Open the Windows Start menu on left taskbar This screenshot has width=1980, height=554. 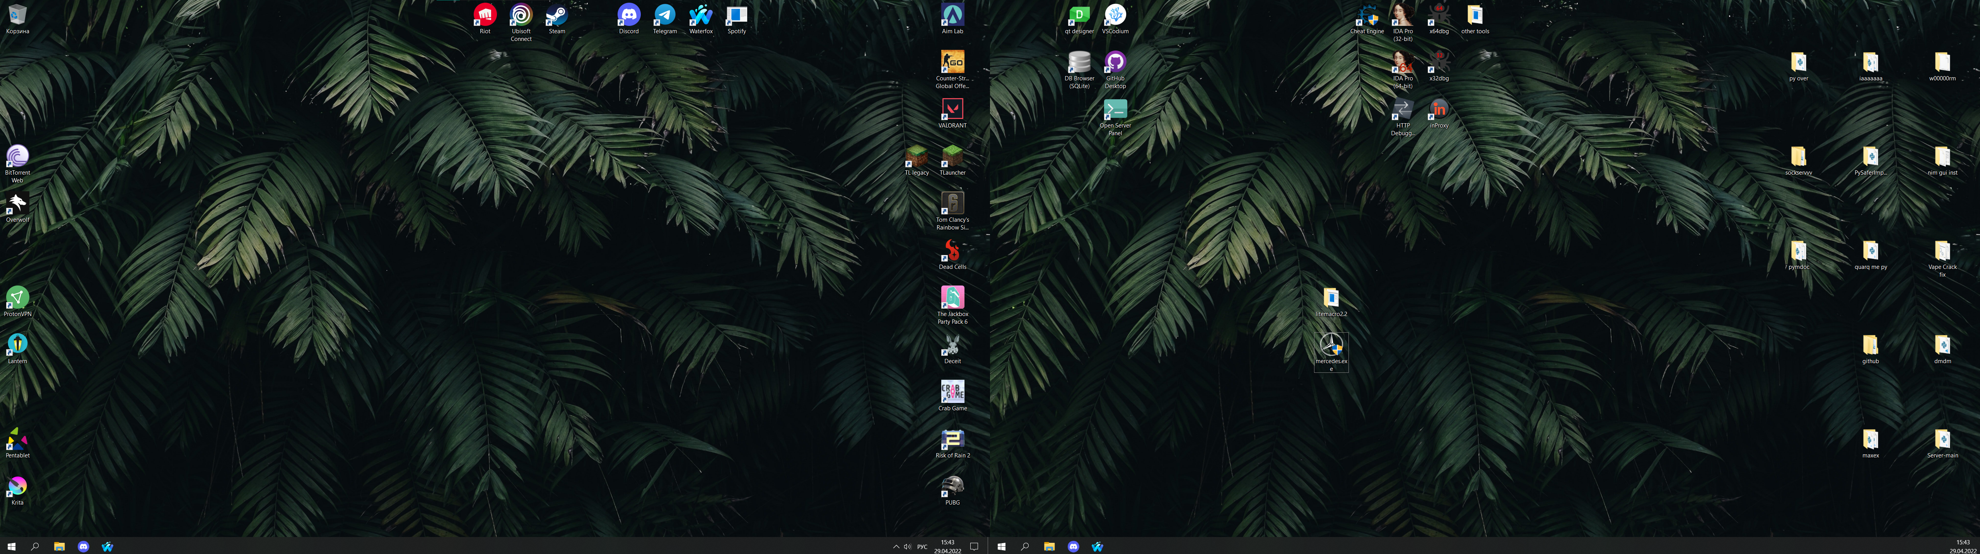(11, 546)
